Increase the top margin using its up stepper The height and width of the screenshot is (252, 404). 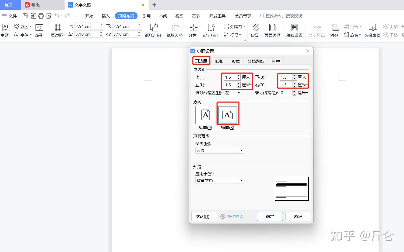point(101,25)
